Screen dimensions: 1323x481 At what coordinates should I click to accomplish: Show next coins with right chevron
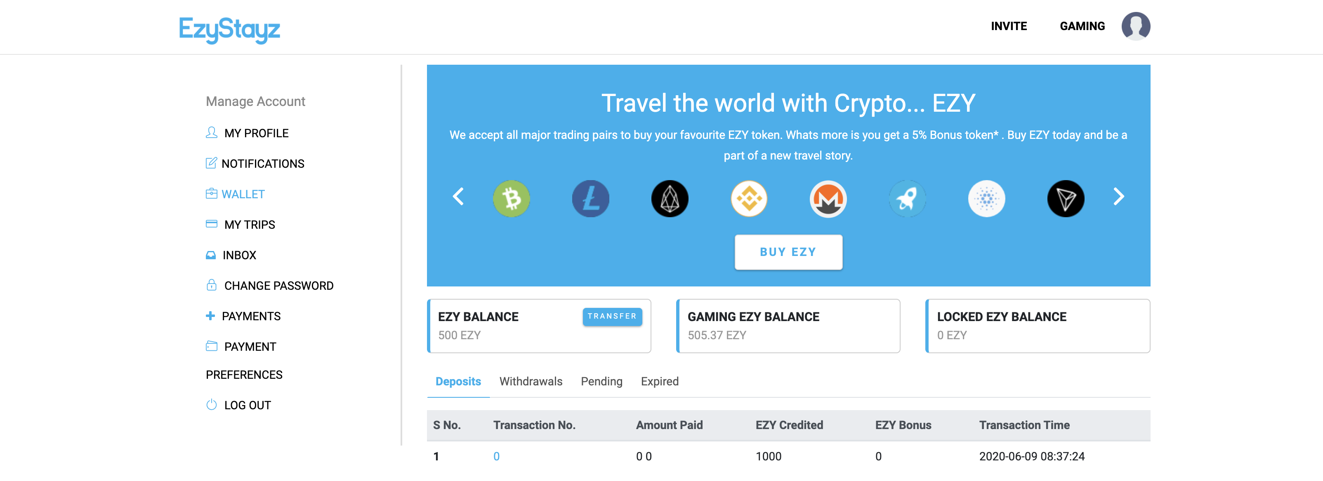tap(1119, 197)
